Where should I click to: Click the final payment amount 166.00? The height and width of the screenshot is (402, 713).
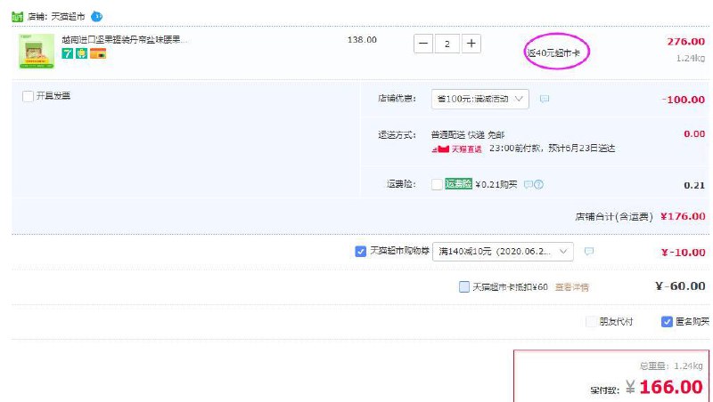pos(671,387)
